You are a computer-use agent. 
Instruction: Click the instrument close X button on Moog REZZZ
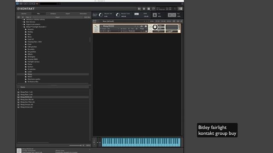click(179, 25)
